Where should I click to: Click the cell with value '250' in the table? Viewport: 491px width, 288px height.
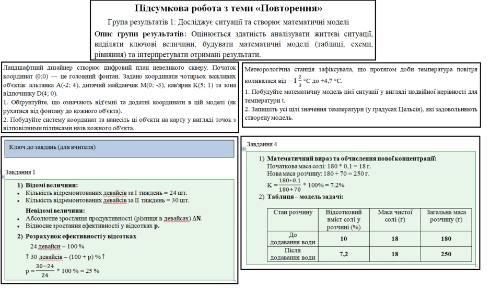446,254
